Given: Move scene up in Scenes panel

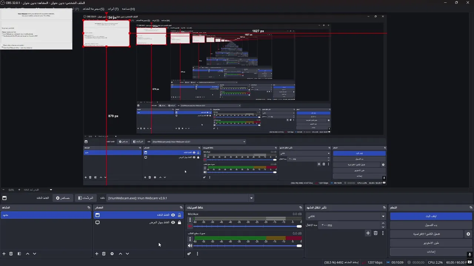Looking at the screenshot, I should pos(27,254).
